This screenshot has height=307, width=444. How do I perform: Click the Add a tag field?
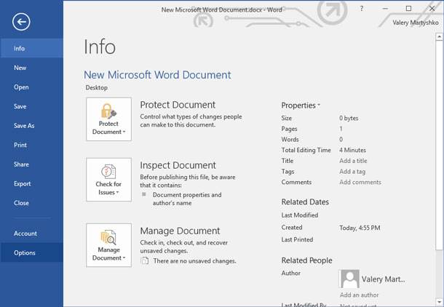(352, 172)
